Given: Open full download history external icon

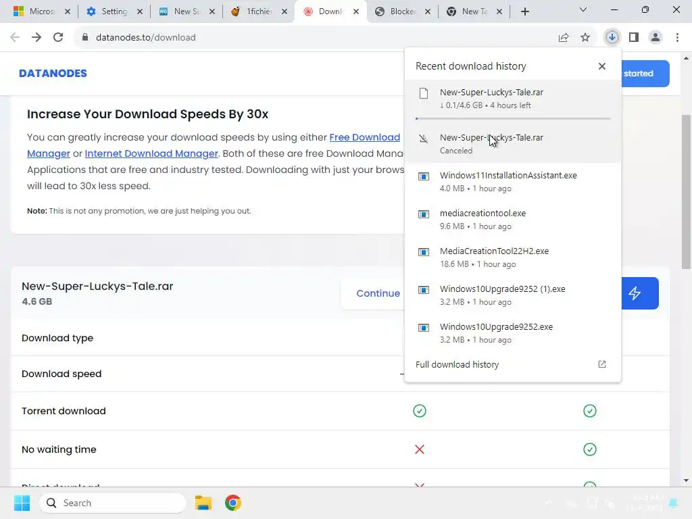Looking at the screenshot, I should pos(602,364).
